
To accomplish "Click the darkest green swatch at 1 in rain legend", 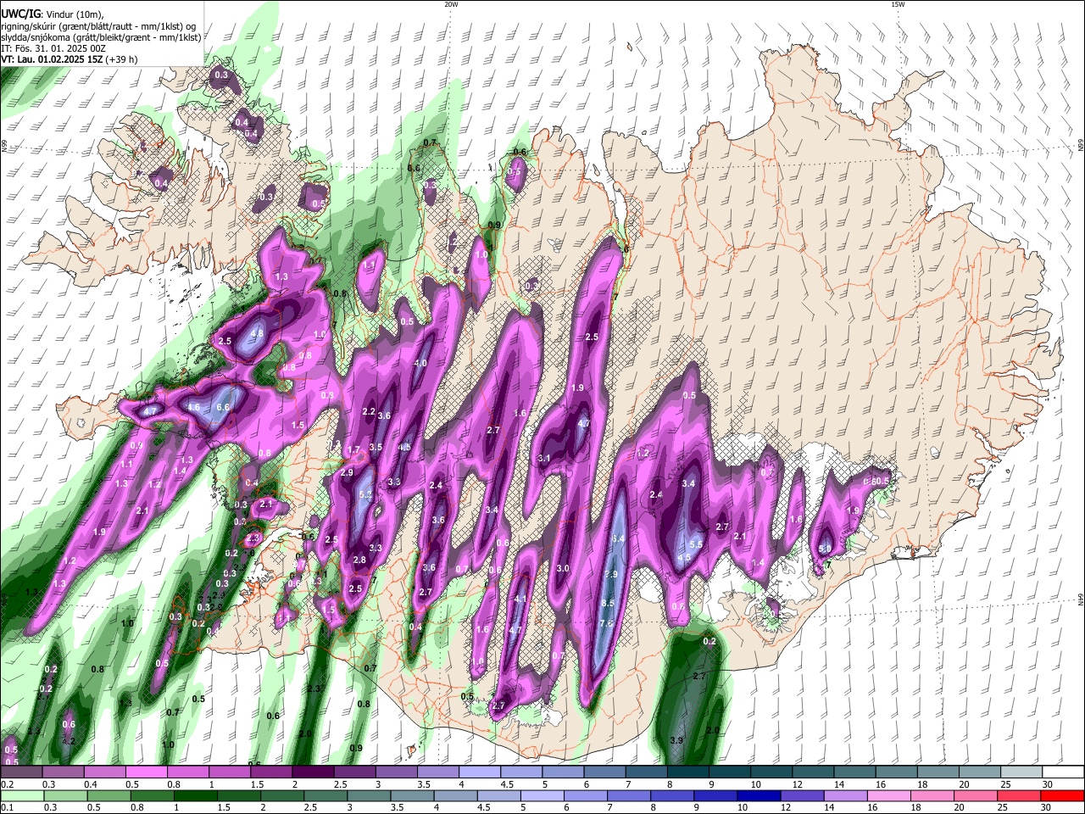I will pos(197,795).
